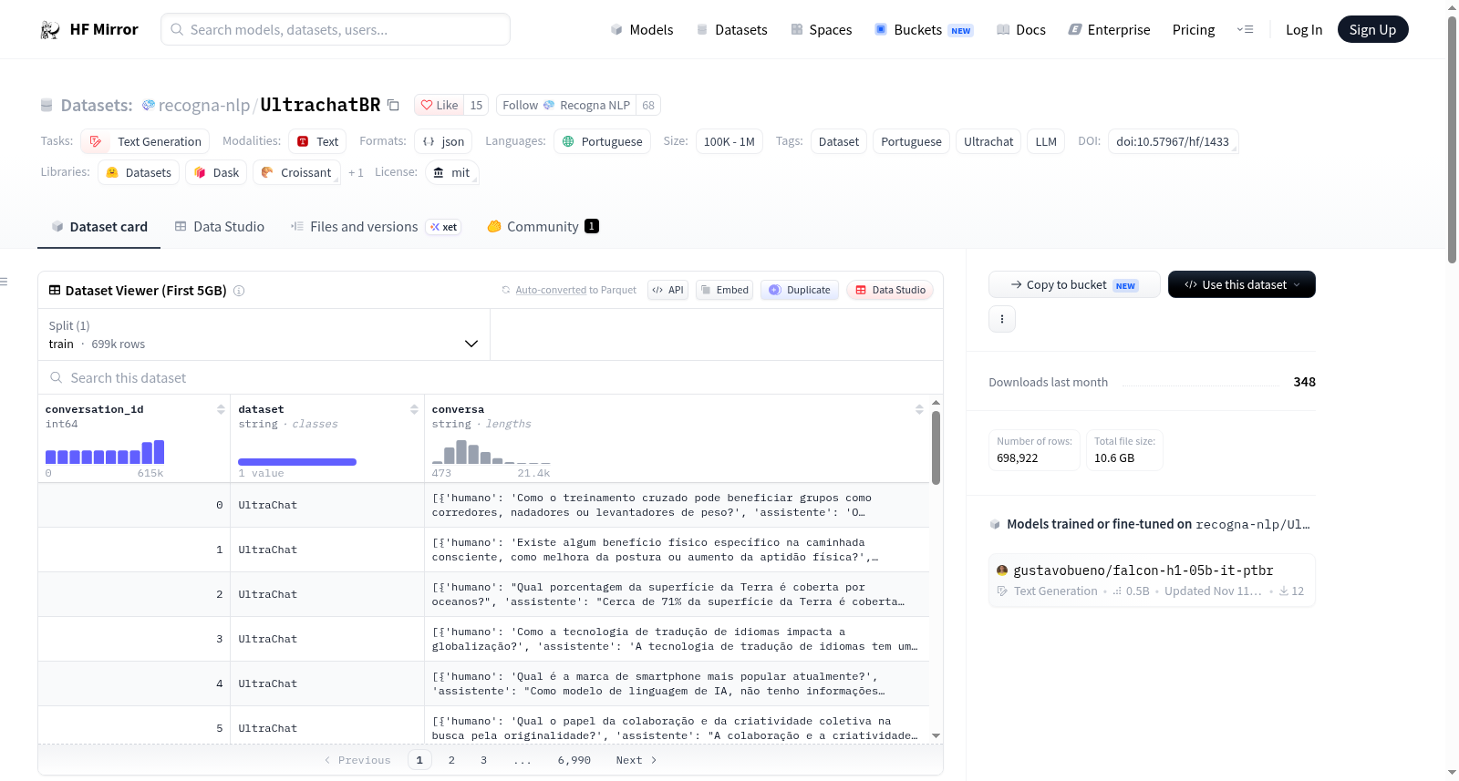Image resolution: width=1459 pixels, height=781 pixels.
Task: Open the three-dot more options button
Action: [1002, 319]
